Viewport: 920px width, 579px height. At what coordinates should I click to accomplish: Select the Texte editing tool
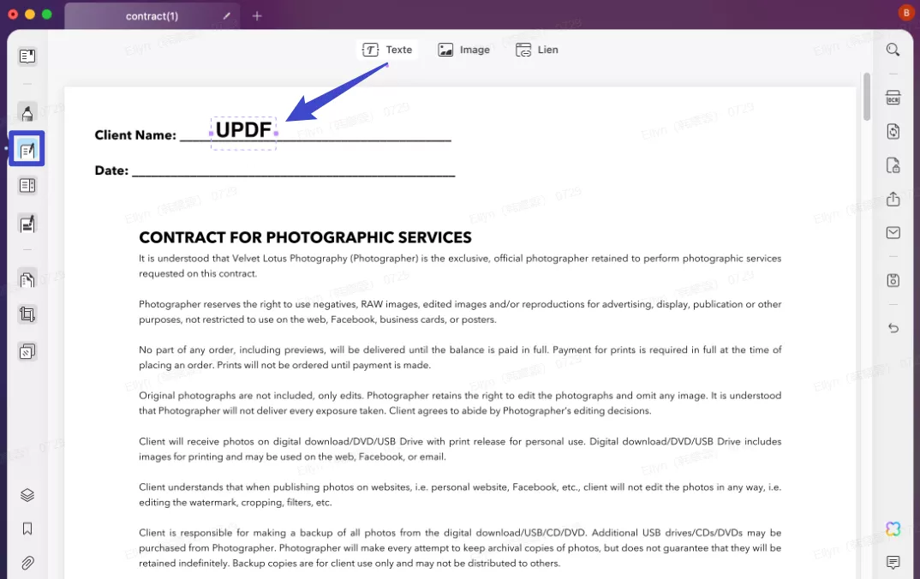(x=386, y=50)
